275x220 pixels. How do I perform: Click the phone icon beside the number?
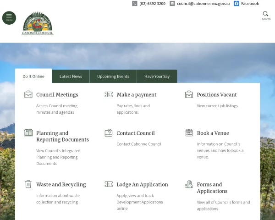[135, 3]
